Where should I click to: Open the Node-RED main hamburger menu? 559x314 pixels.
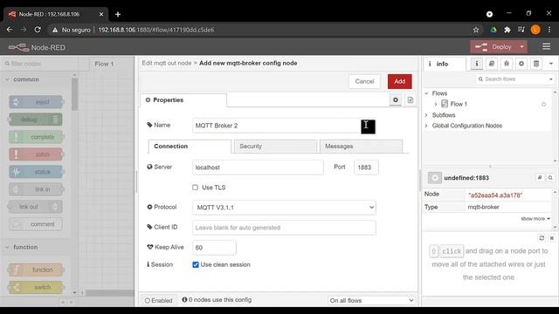(x=546, y=46)
